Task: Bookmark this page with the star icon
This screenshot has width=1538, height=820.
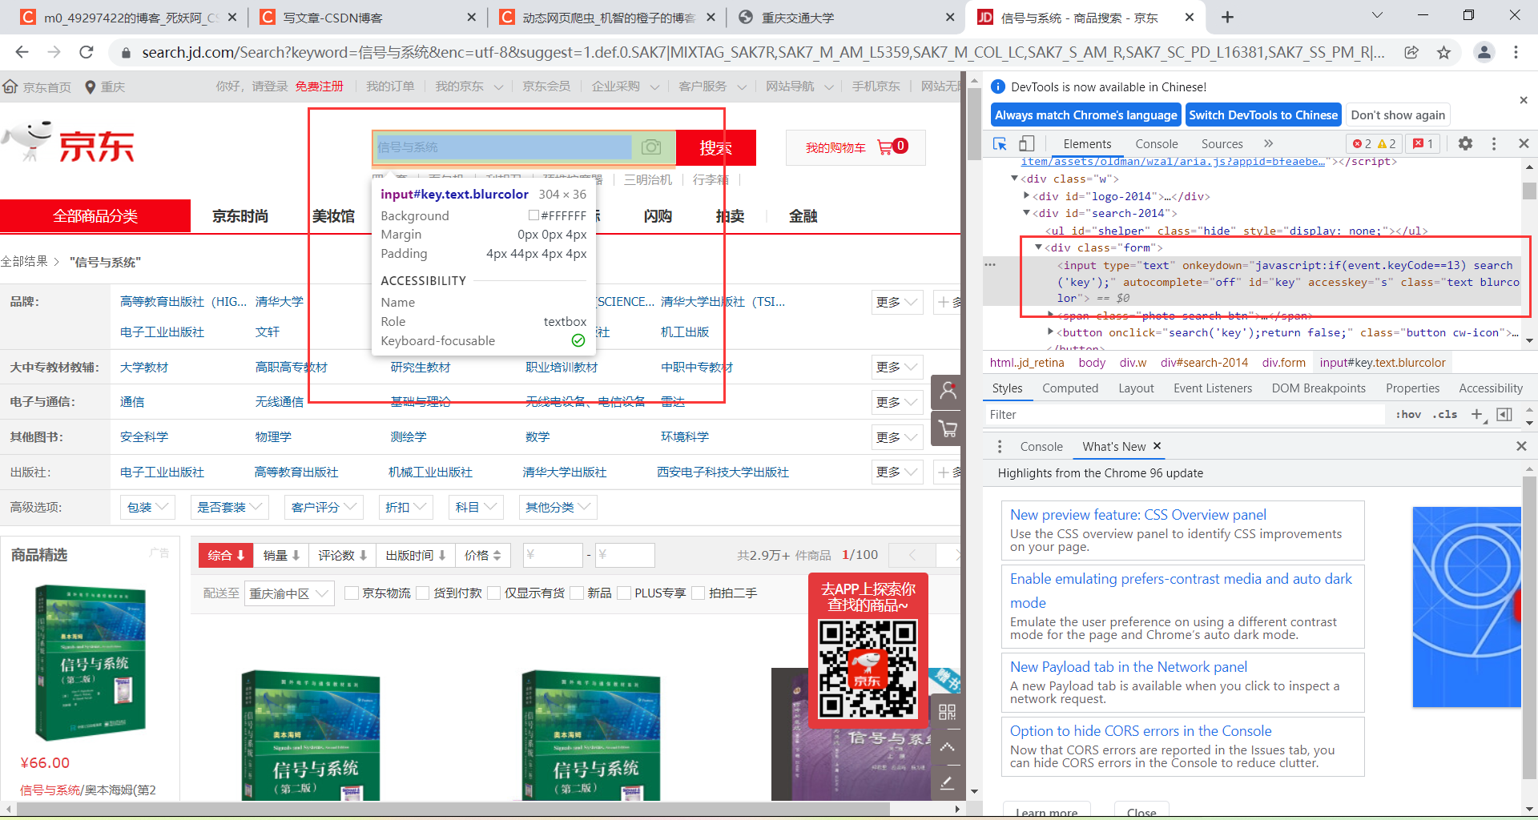Action: coord(1443,52)
